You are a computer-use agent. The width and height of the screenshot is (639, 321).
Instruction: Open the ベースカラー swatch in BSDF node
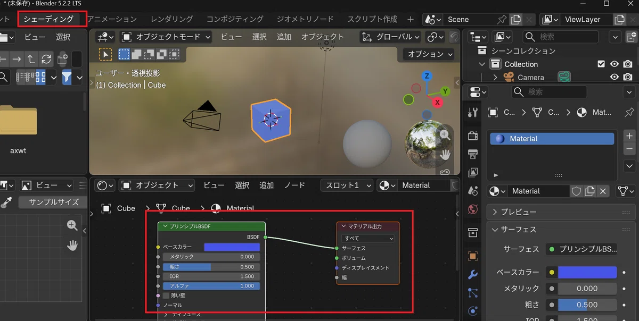tap(232, 247)
